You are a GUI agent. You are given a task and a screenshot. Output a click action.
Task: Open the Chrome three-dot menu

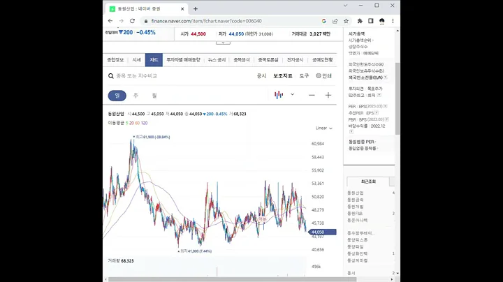pyautogui.click(x=393, y=21)
